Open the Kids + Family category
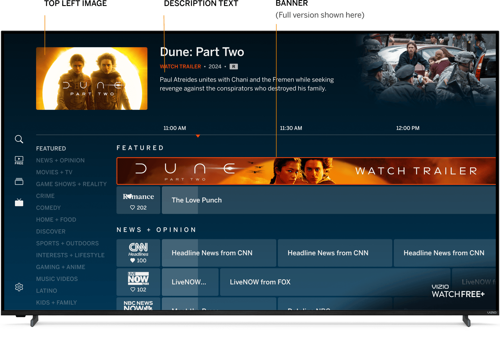Screen dimensions: 500x337 point(57,302)
